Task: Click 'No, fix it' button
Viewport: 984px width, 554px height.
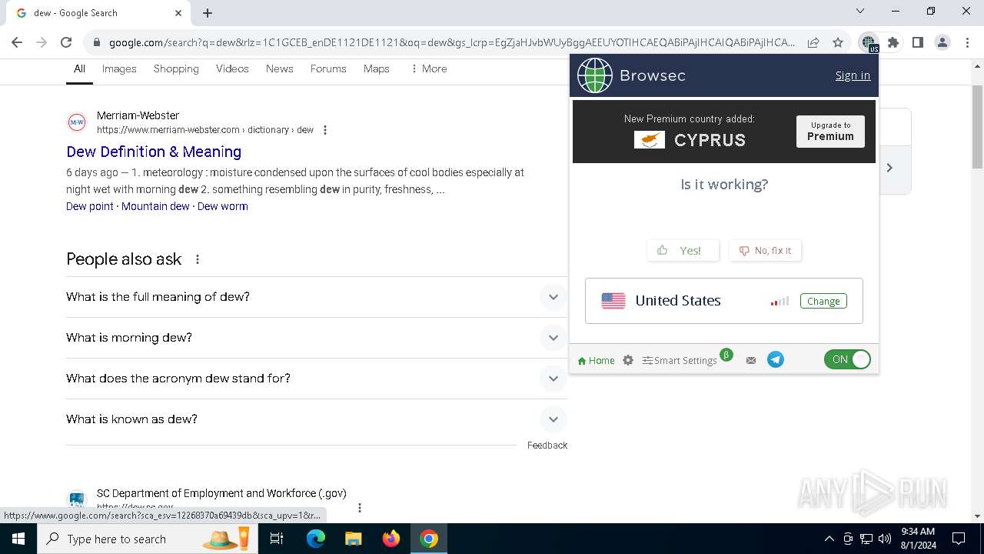Action: tap(765, 250)
